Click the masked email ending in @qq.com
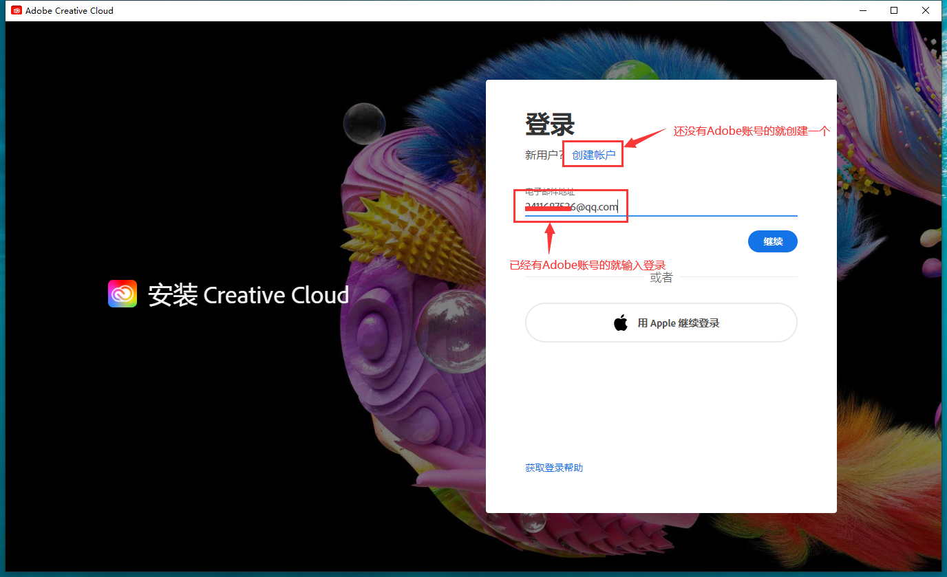 (571, 206)
